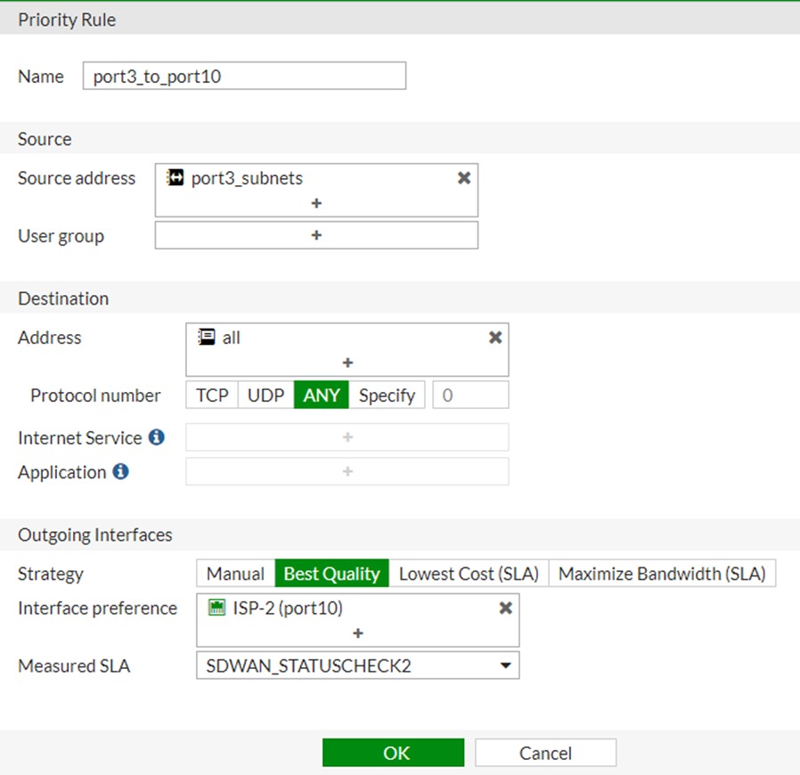Select UDP protocol option

(265, 396)
